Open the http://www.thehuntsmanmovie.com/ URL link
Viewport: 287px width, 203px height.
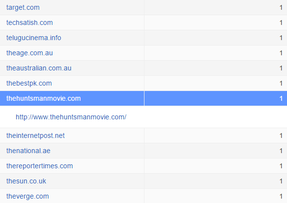(x=71, y=117)
